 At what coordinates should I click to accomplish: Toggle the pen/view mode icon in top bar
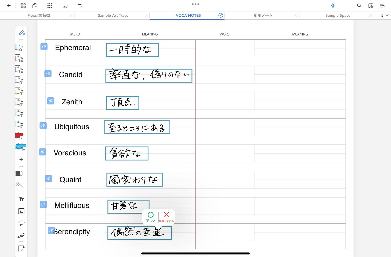[x=65, y=6]
